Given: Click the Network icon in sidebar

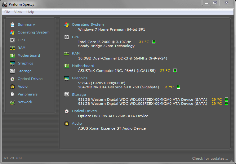Looking at the screenshot, I should (12, 102).
